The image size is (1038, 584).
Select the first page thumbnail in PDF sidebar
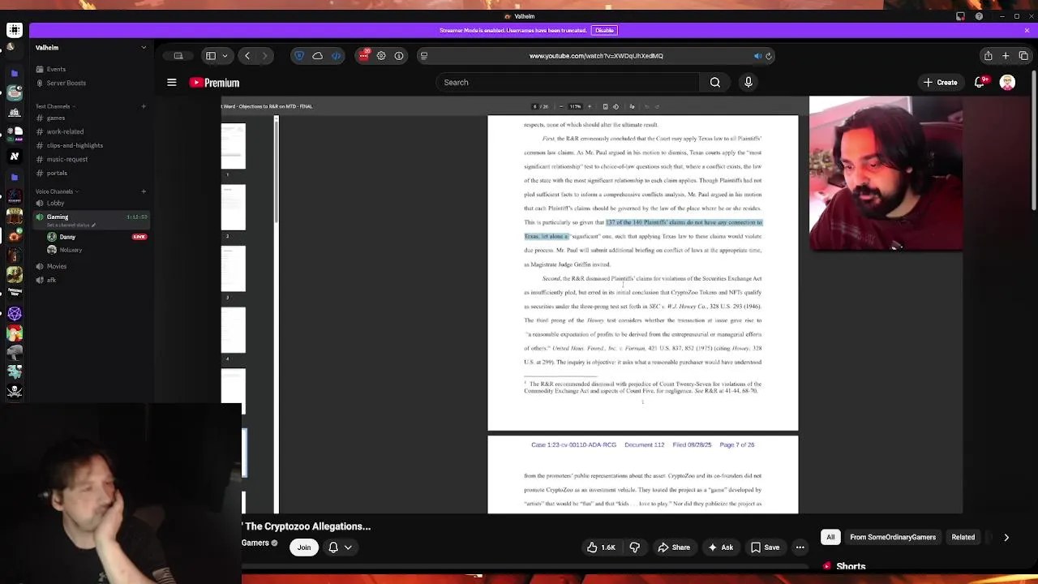(234, 146)
